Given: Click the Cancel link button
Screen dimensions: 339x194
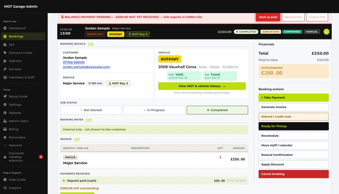Looking at the screenshot, I should pos(317,17).
